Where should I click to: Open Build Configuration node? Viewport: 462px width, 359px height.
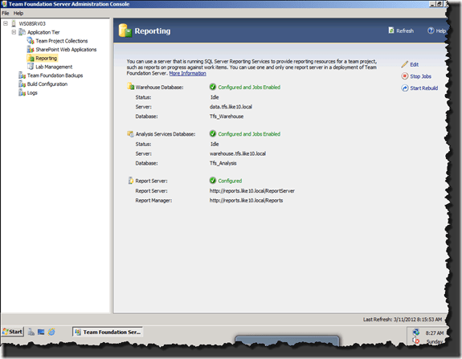pyautogui.click(x=47, y=84)
